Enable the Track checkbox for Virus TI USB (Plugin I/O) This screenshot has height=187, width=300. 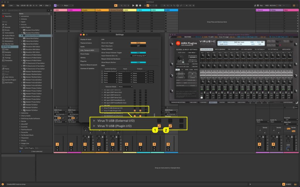[134, 110]
